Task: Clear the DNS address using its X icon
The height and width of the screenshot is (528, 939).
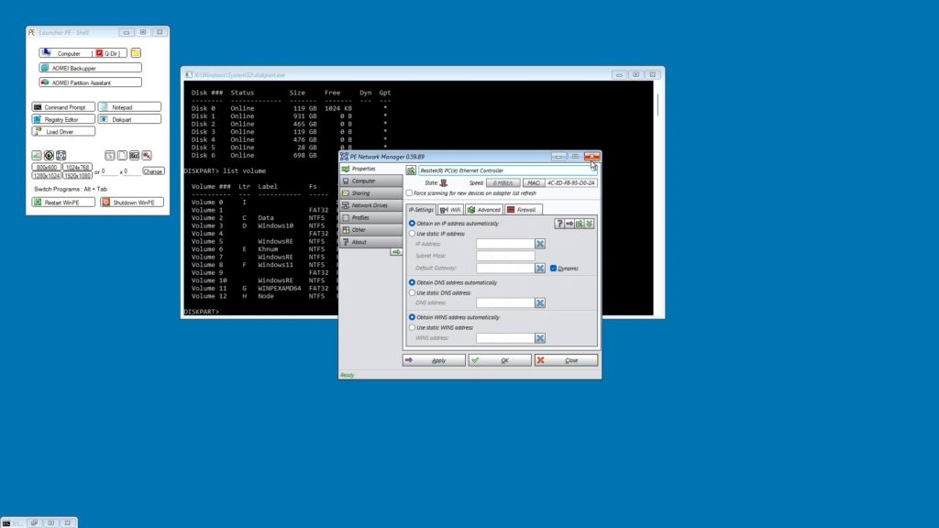Action: 540,303
